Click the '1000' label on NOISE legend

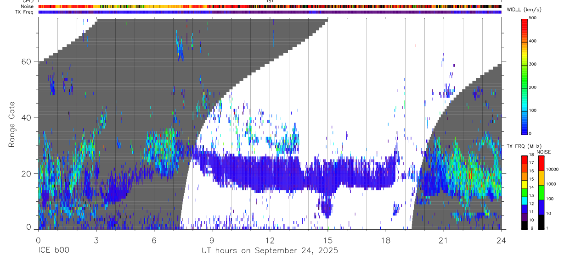tap(550, 183)
